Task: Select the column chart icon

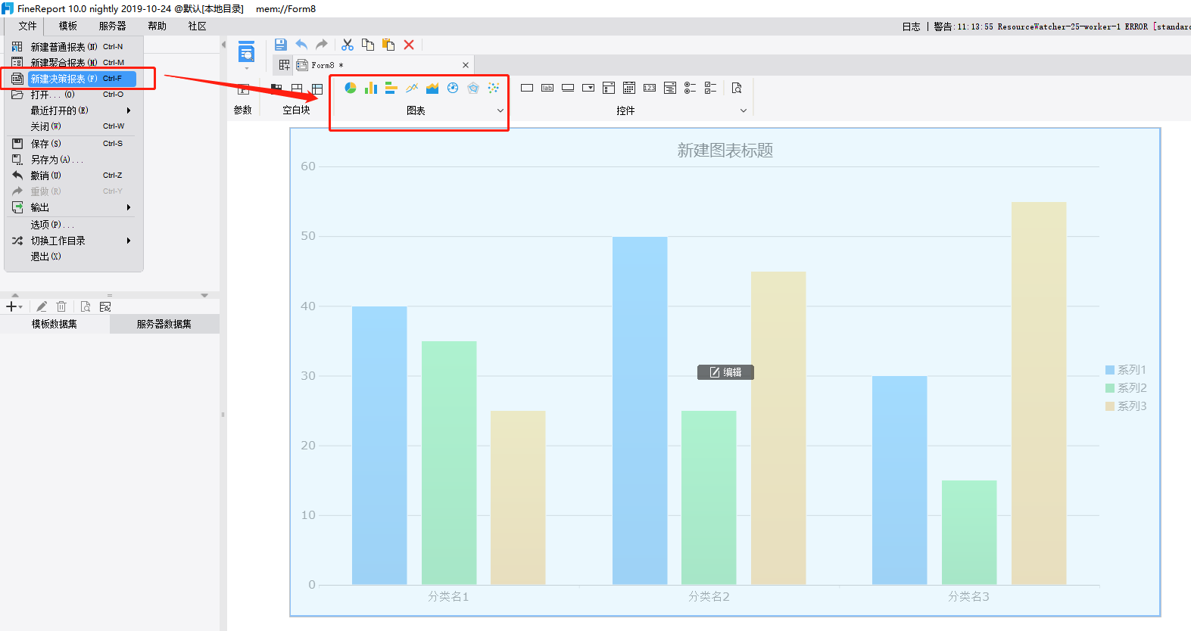Action: coord(371,88)
